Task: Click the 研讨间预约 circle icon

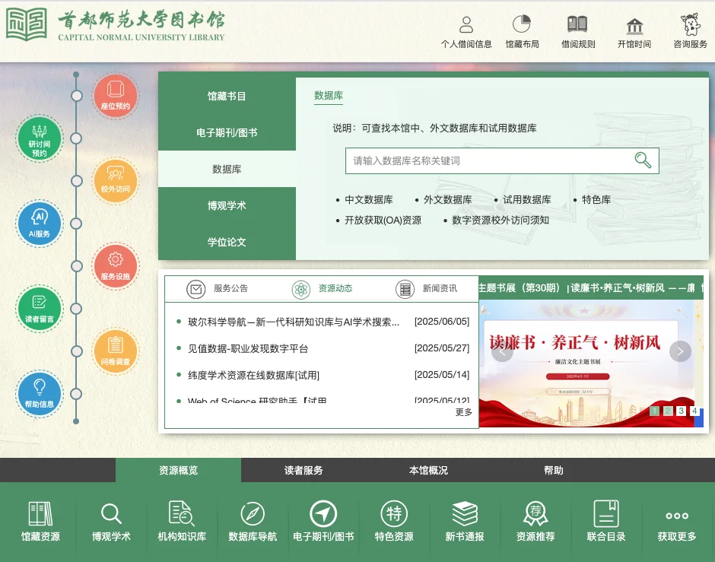Action: (x=40, y=138)
